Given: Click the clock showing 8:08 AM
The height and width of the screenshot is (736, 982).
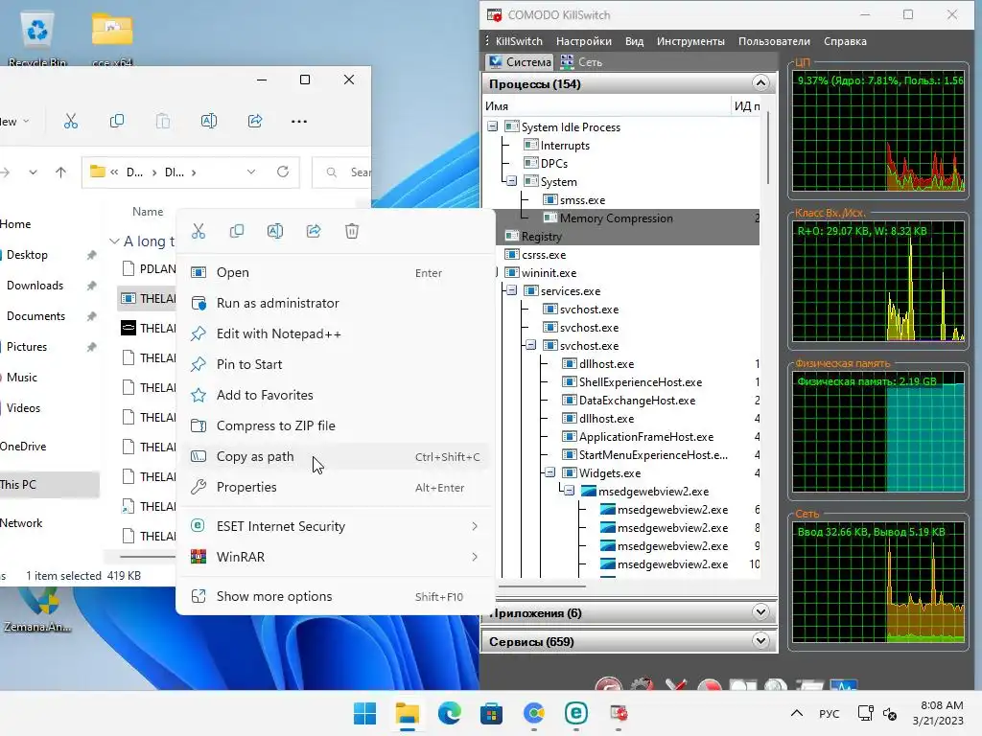Looking at the screenshot, I should pyautogui.click(x=942, y=705).
